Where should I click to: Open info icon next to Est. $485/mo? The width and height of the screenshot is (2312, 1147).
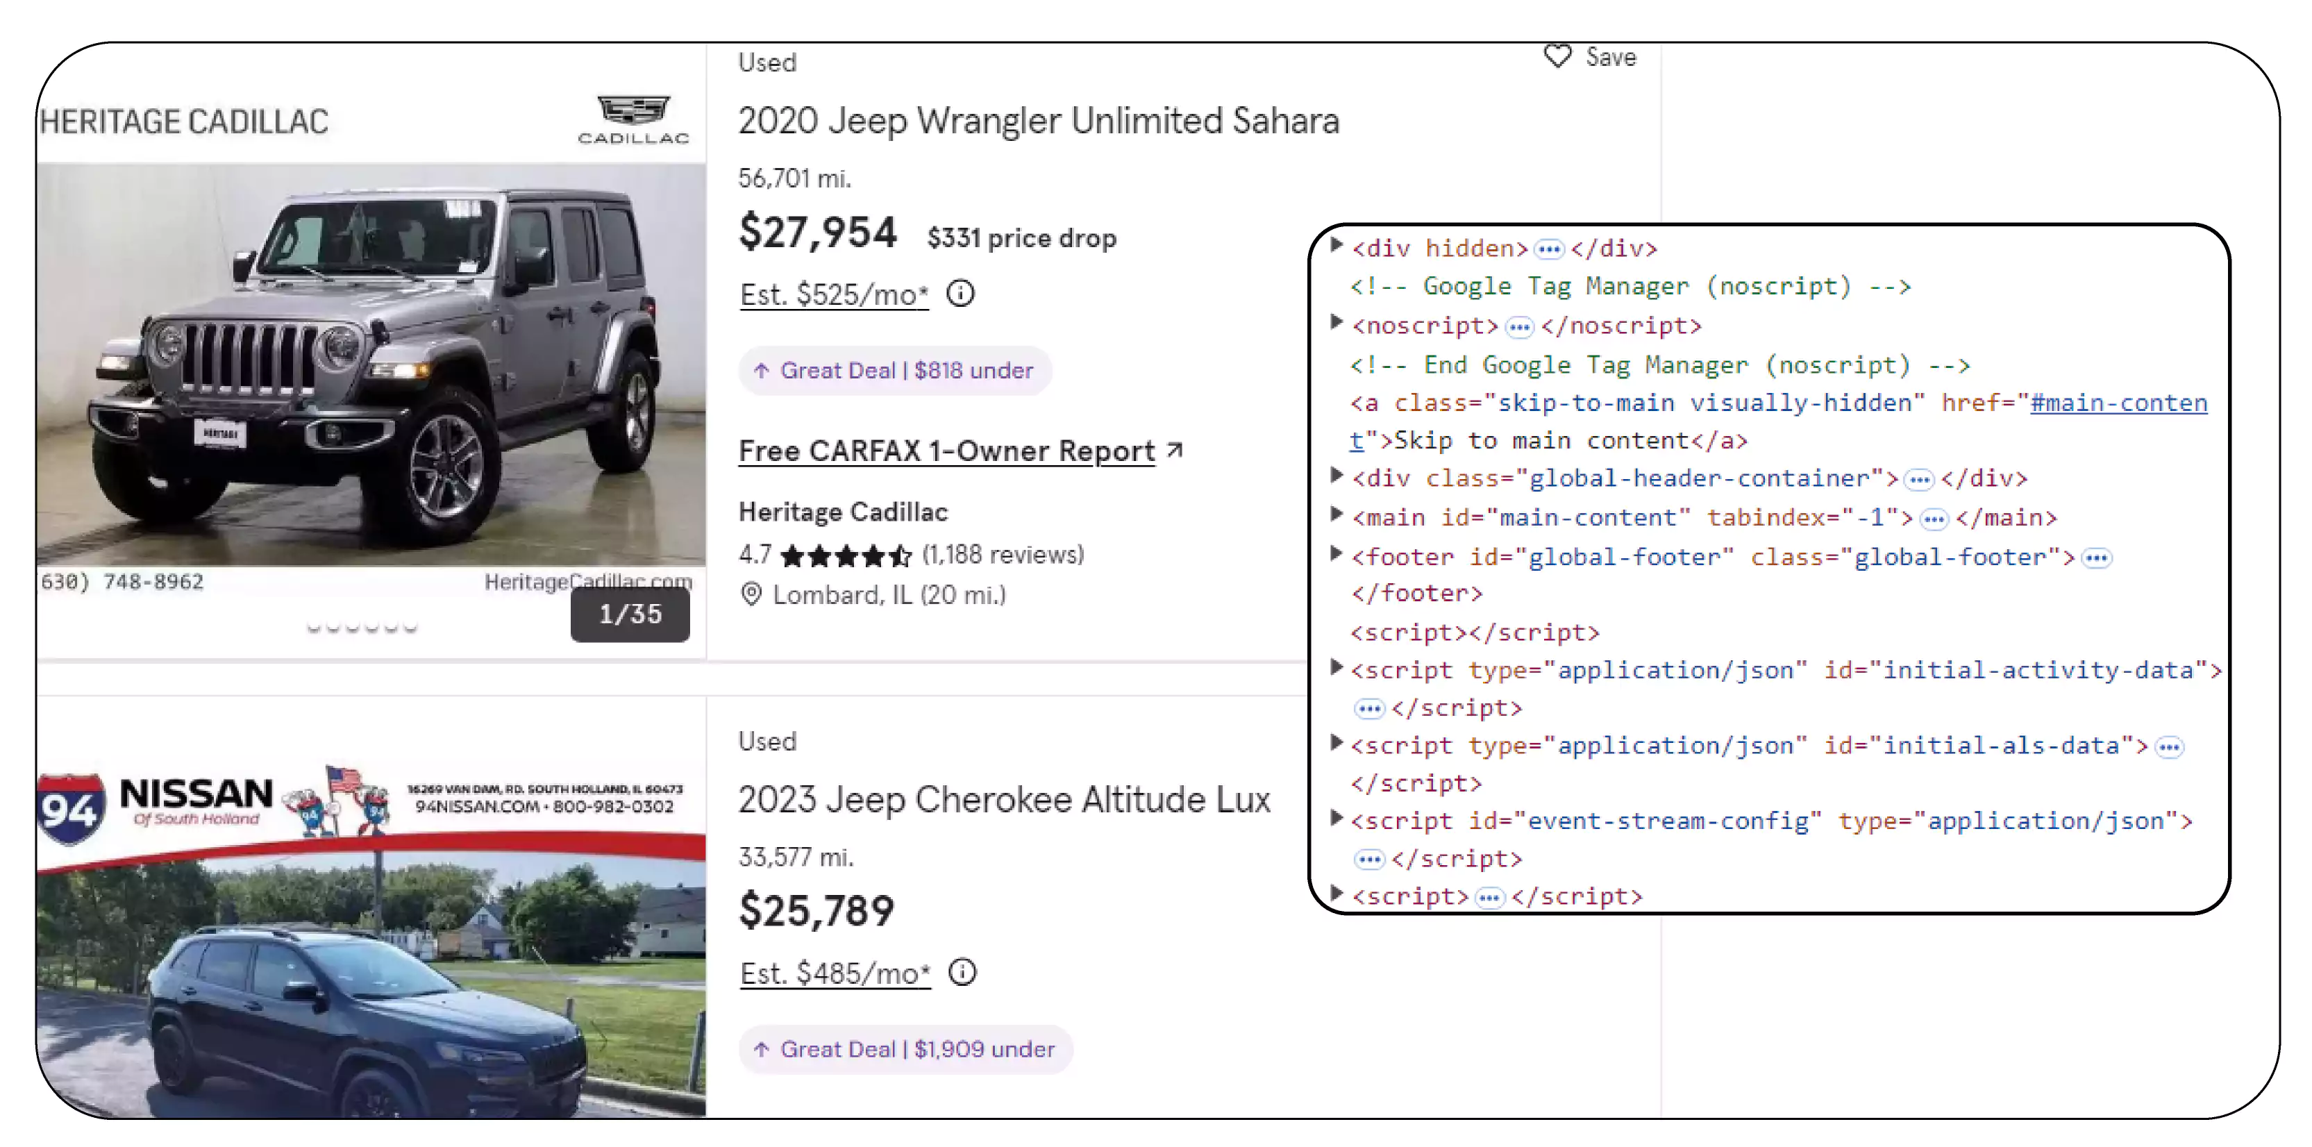point(962,972)
